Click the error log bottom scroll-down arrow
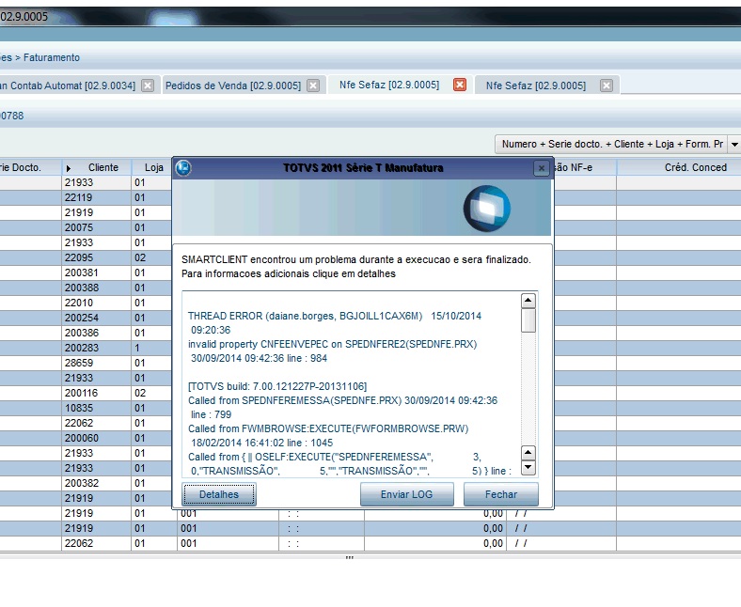 pos(528,468)
